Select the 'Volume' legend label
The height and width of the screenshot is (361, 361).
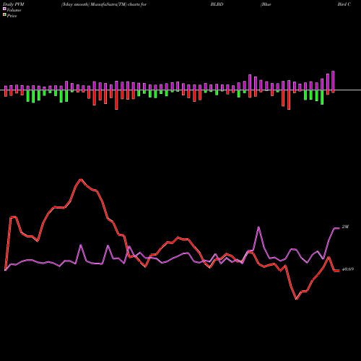14,10
